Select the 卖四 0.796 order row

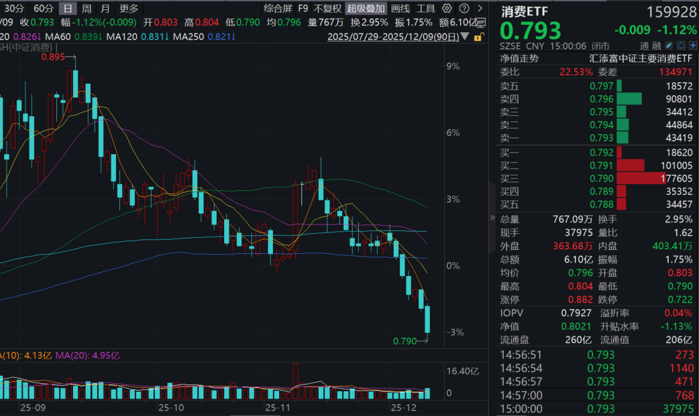596,99
